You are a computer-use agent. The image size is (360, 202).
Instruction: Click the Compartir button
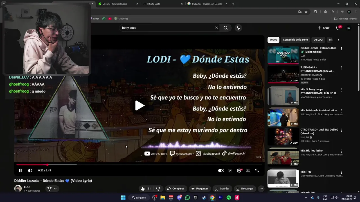[175, 189]
